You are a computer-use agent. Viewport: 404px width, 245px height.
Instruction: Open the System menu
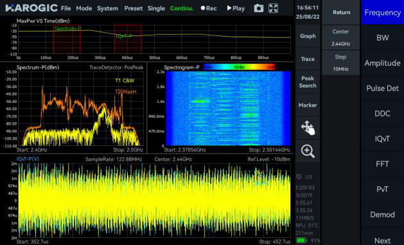pos(107,8)
